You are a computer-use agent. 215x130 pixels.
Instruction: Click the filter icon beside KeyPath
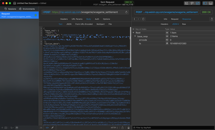click(134, 128)
